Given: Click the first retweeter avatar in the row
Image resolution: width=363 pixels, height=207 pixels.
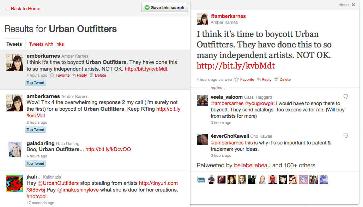Looking at the screenshot, I should [201, 180].
